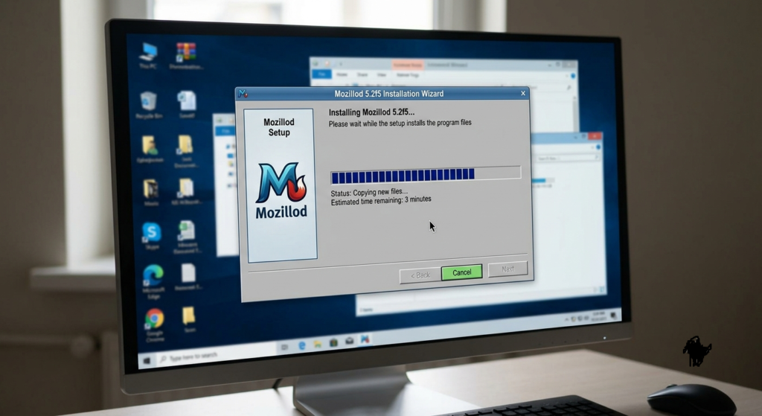Click the taskbar search box
Image resolution: width=762 pixels, height=416 pixels.
[x=217, y=355]
